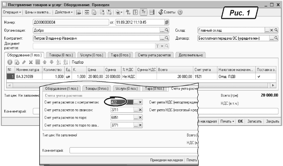Image resolution: width=283 pixels, height=166 pixels.
Task: Click the add row (plus) icon
Action: [9, 62]
